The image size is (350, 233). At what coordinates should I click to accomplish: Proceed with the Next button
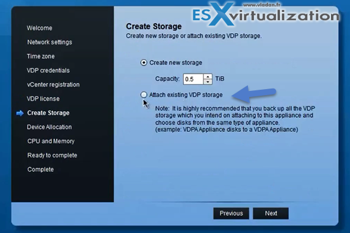[271, 213]
